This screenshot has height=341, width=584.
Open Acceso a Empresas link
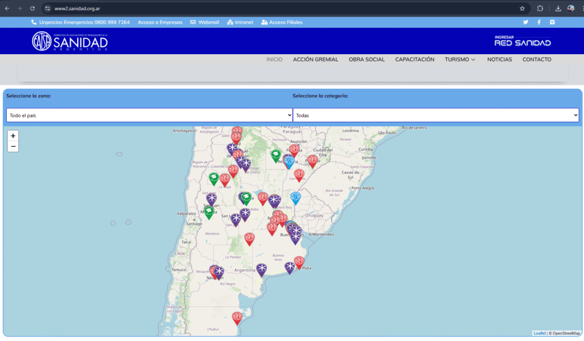tap(160, 22)
